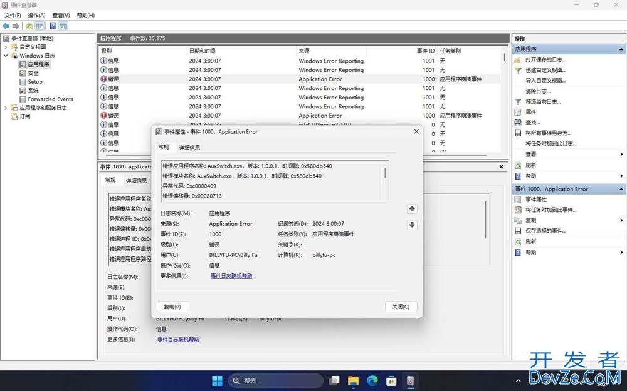Click the 关闭(C) button in dialog

pos(401,307)
